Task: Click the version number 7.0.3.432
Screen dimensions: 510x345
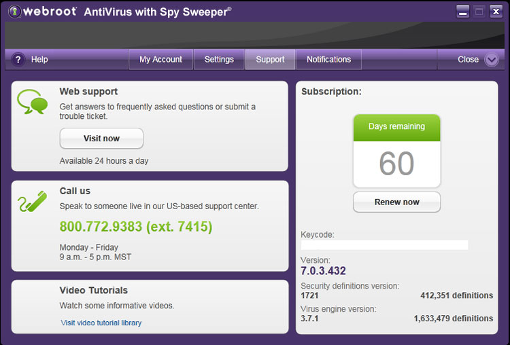Action: click(323, 270)
